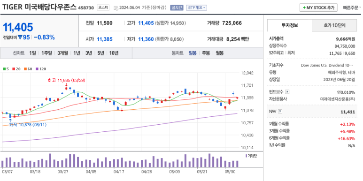Switch to the 투자정보 tab
363x181 pixels.
(290, 25)
